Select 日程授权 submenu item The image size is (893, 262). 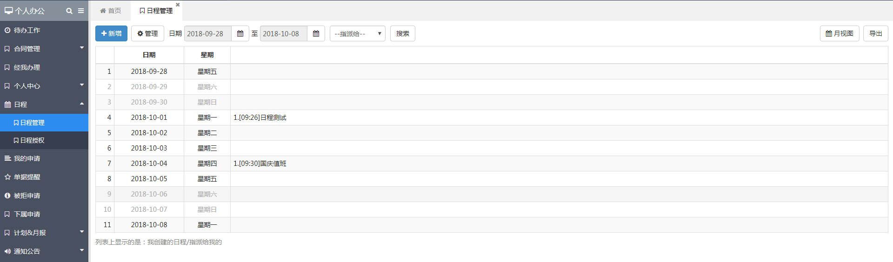click(x=44, y=140)
